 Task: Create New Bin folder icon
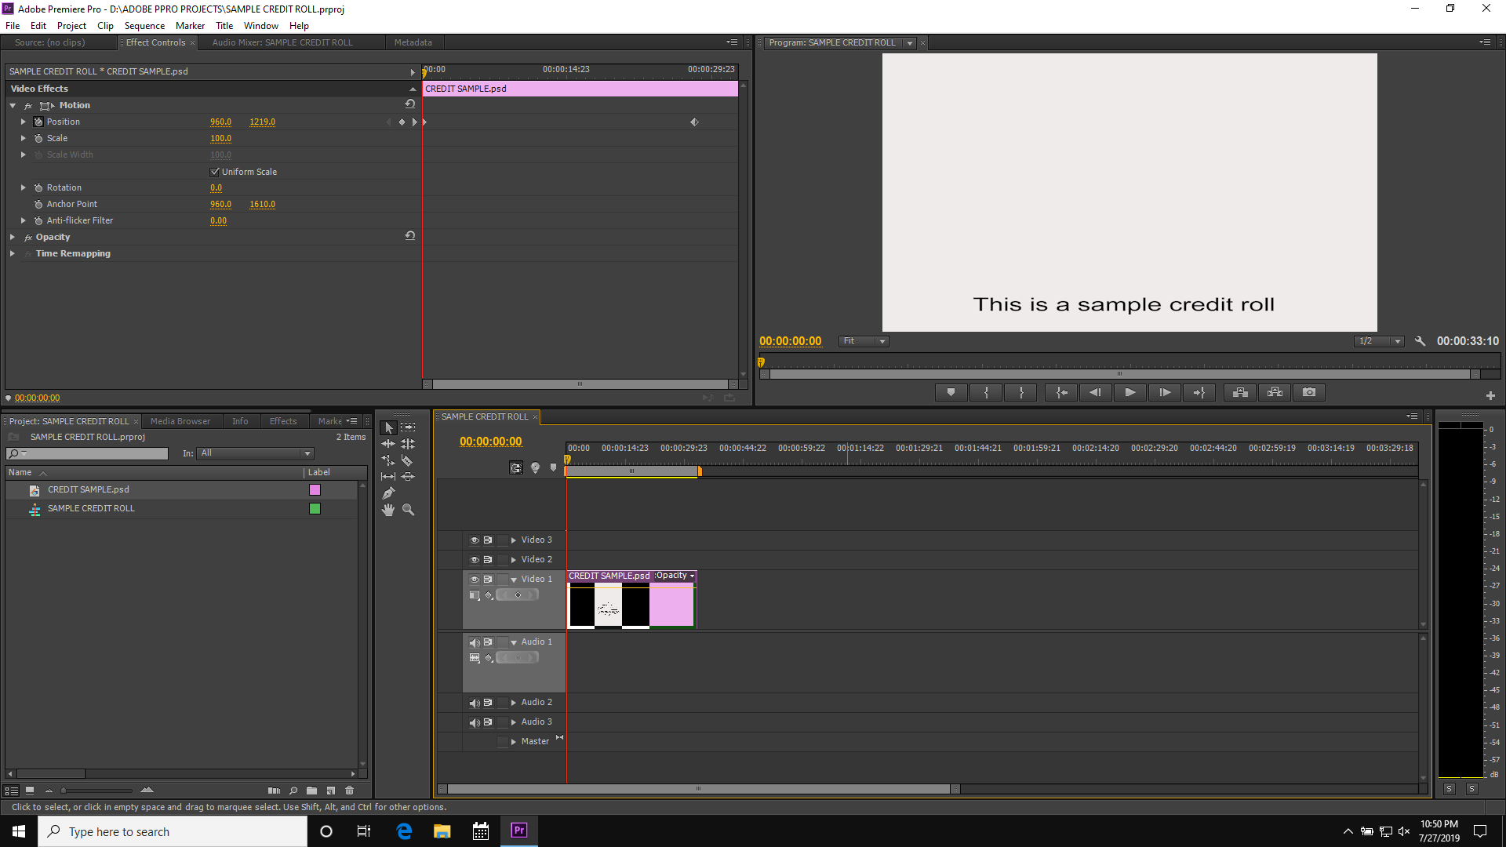coord(312,791)
